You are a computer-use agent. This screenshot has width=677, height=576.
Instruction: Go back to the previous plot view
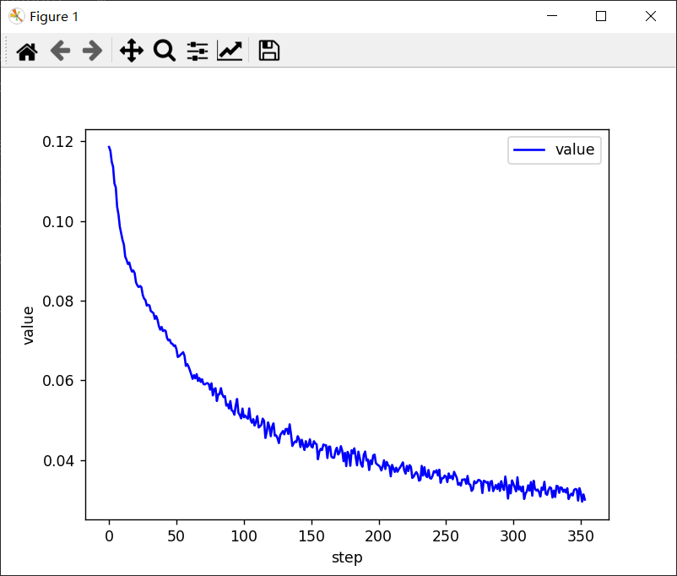tap(59, 51)
